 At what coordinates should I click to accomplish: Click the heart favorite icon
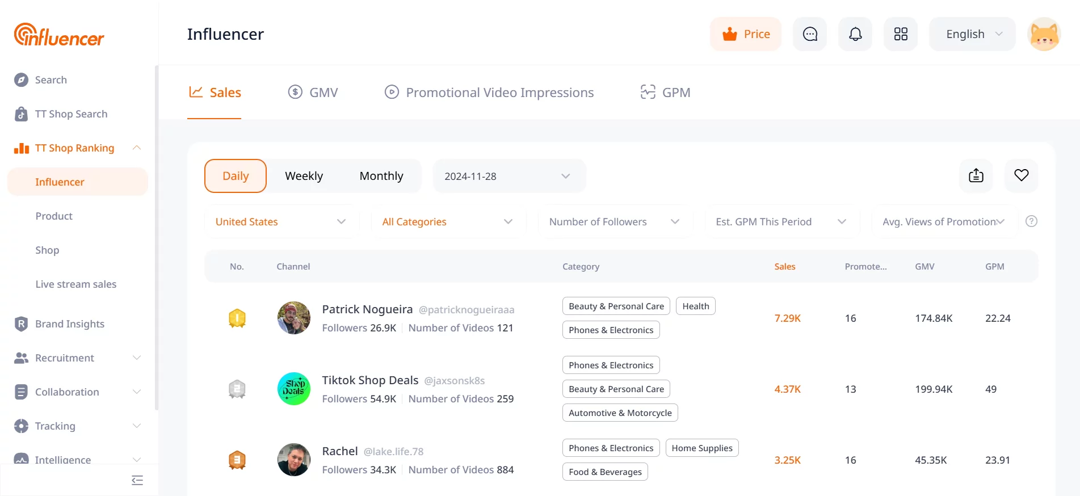(x=1022, y=175)
